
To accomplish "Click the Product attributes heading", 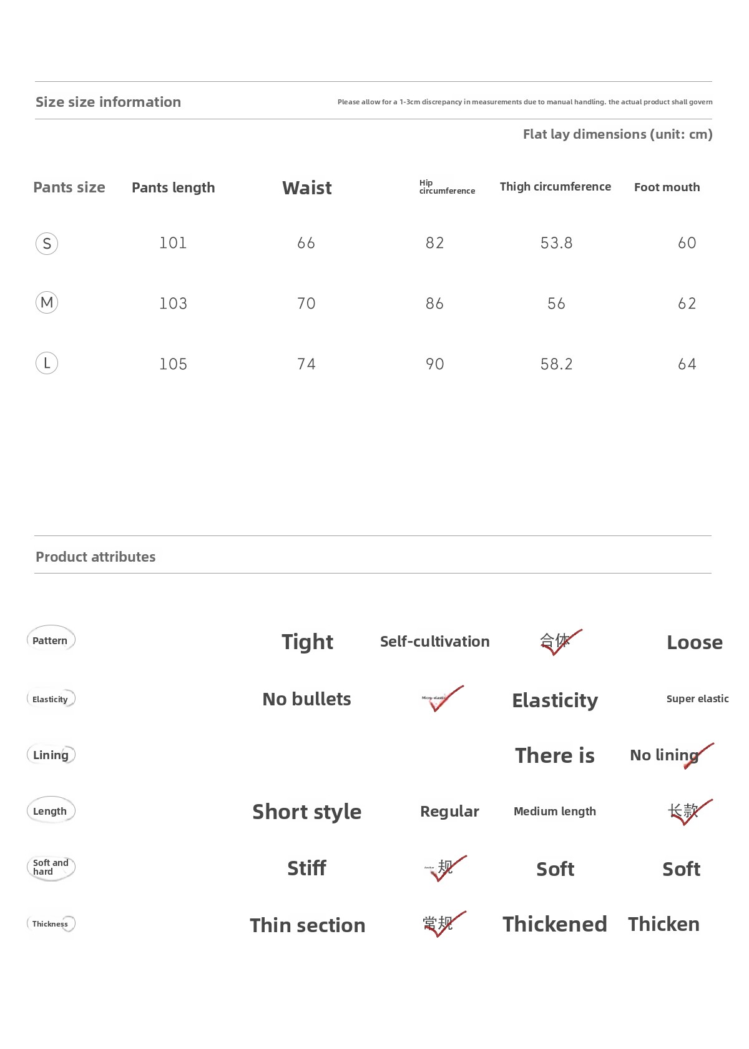I will 95,557.
